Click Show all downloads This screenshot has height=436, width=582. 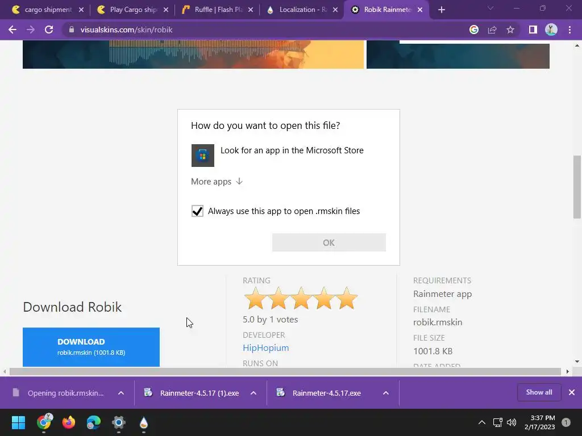pos(539,392)
